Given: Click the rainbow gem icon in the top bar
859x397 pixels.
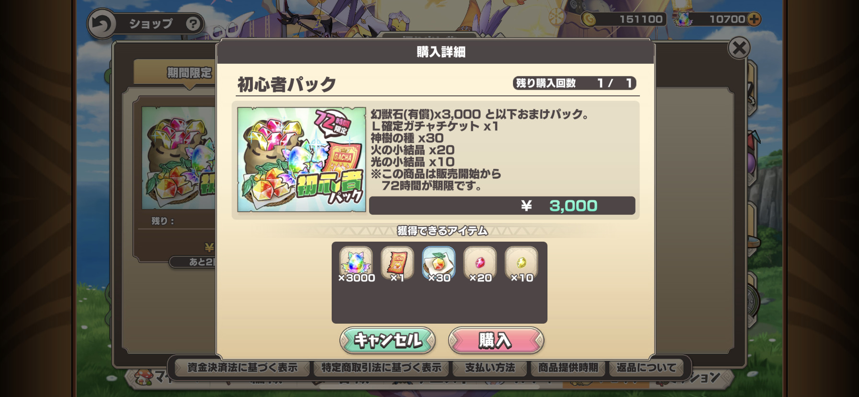Looking at the screenshot, I should pyautogui.click(x=683, y=20).
